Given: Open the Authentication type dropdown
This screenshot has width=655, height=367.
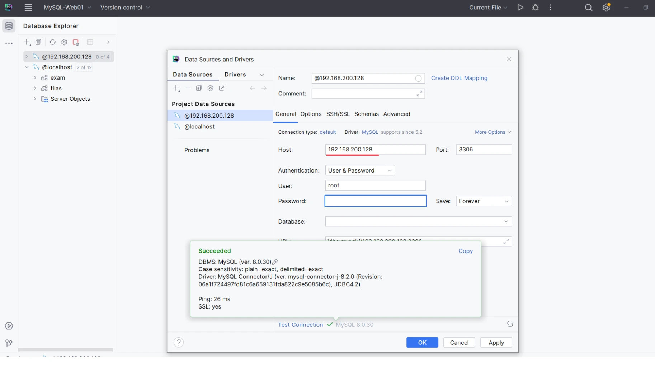Looking at the screenshot, I should 360,170.
